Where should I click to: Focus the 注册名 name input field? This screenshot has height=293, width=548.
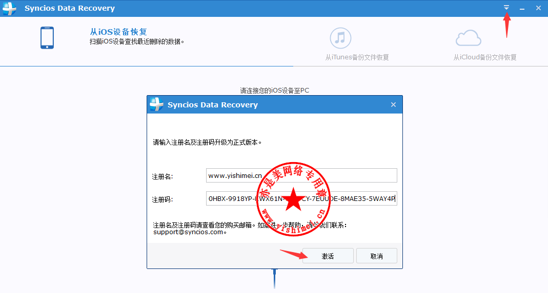coord(301,175)
